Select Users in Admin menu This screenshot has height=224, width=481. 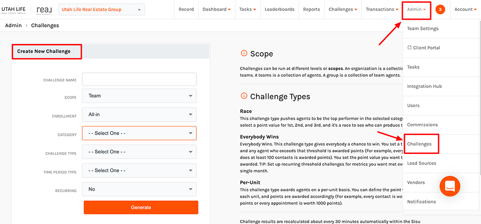(x=441, y=106)
